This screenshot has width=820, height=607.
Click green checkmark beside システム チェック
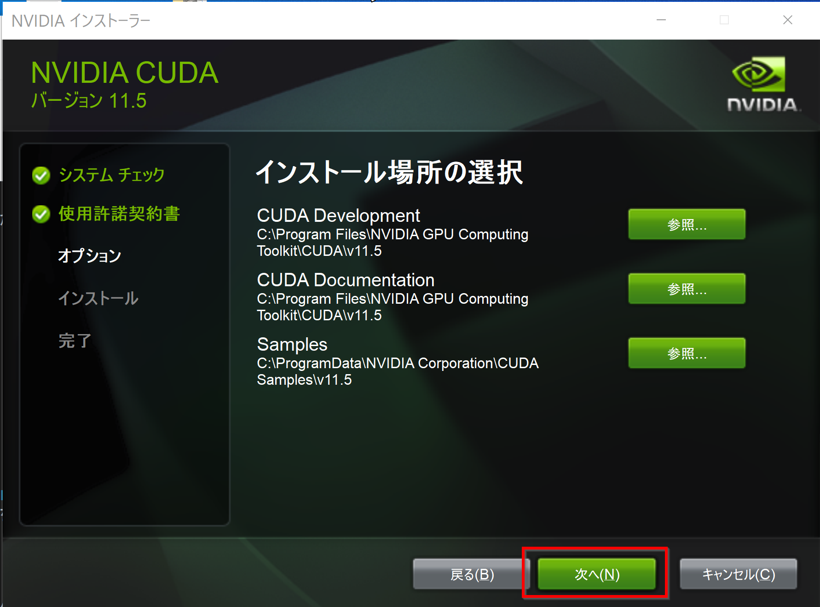[x=41, y=175]
